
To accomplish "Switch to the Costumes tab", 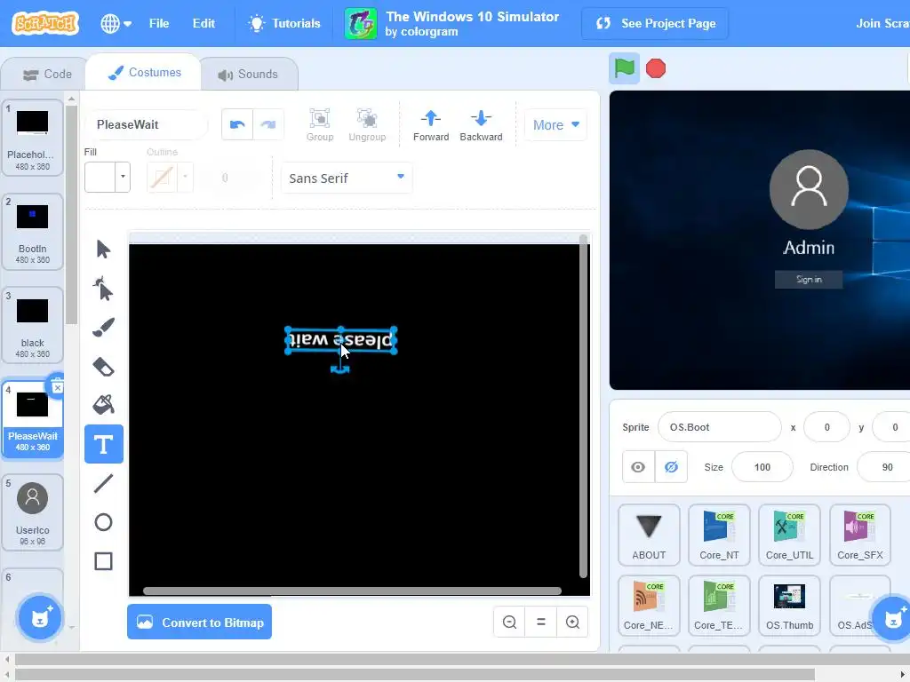I will 144,73.
